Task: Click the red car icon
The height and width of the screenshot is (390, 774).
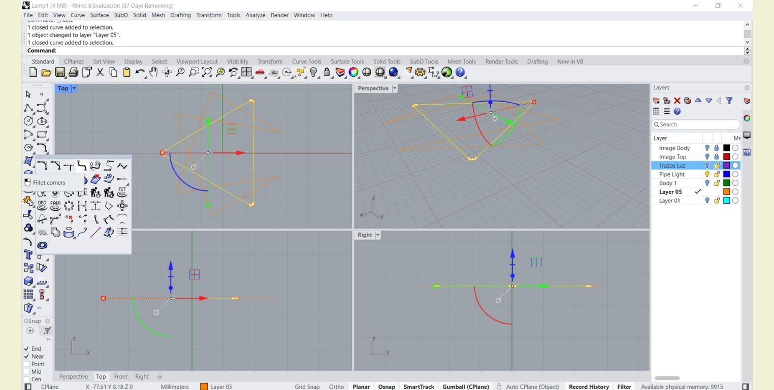Action: pyautogui.click(x=260, y=73)
